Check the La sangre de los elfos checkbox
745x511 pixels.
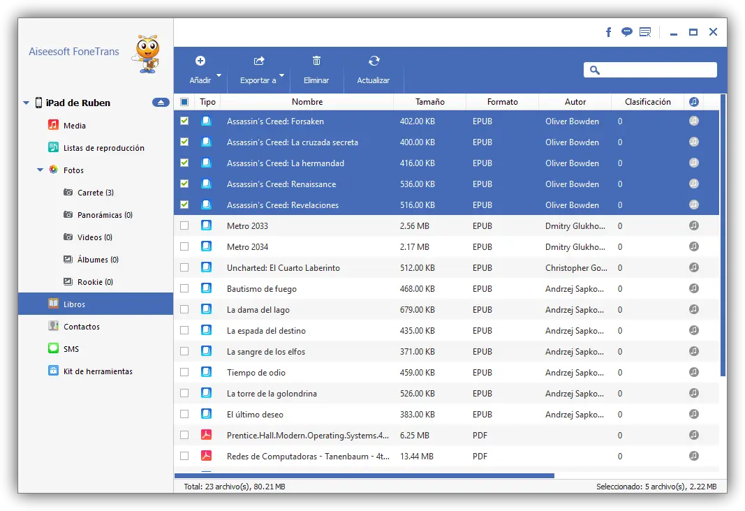click(184, 351)
